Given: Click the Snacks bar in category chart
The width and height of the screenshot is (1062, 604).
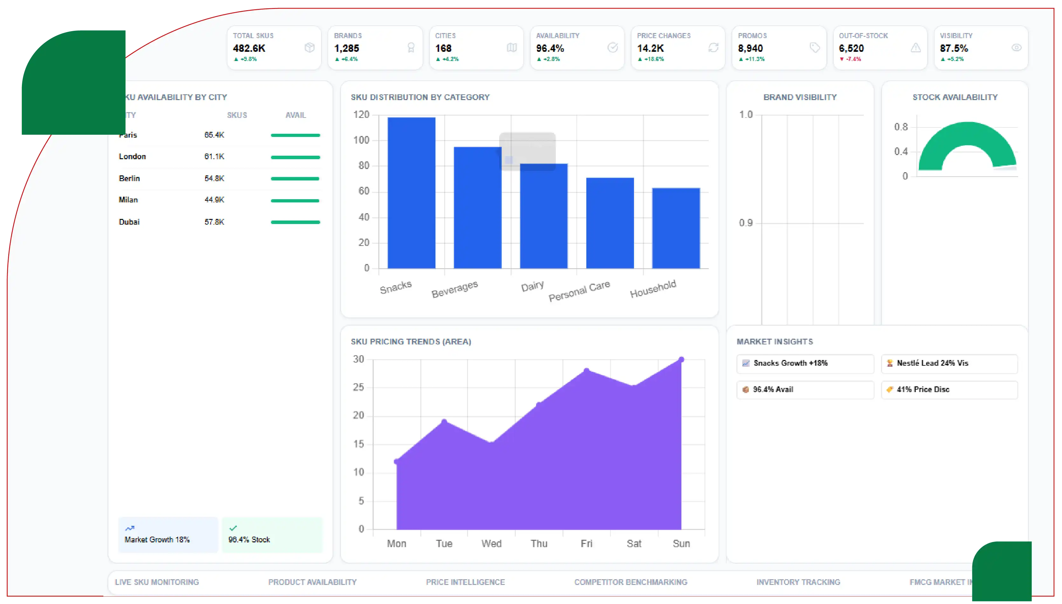Looking at the screenshot, I should pyautogui.click(x=411, y=193).
